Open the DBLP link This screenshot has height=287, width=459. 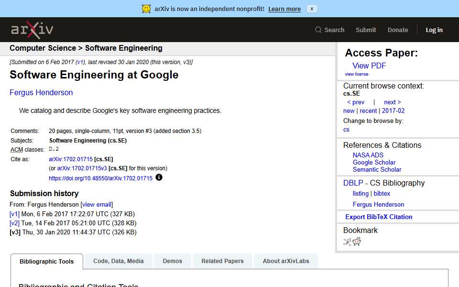[353, 183]
